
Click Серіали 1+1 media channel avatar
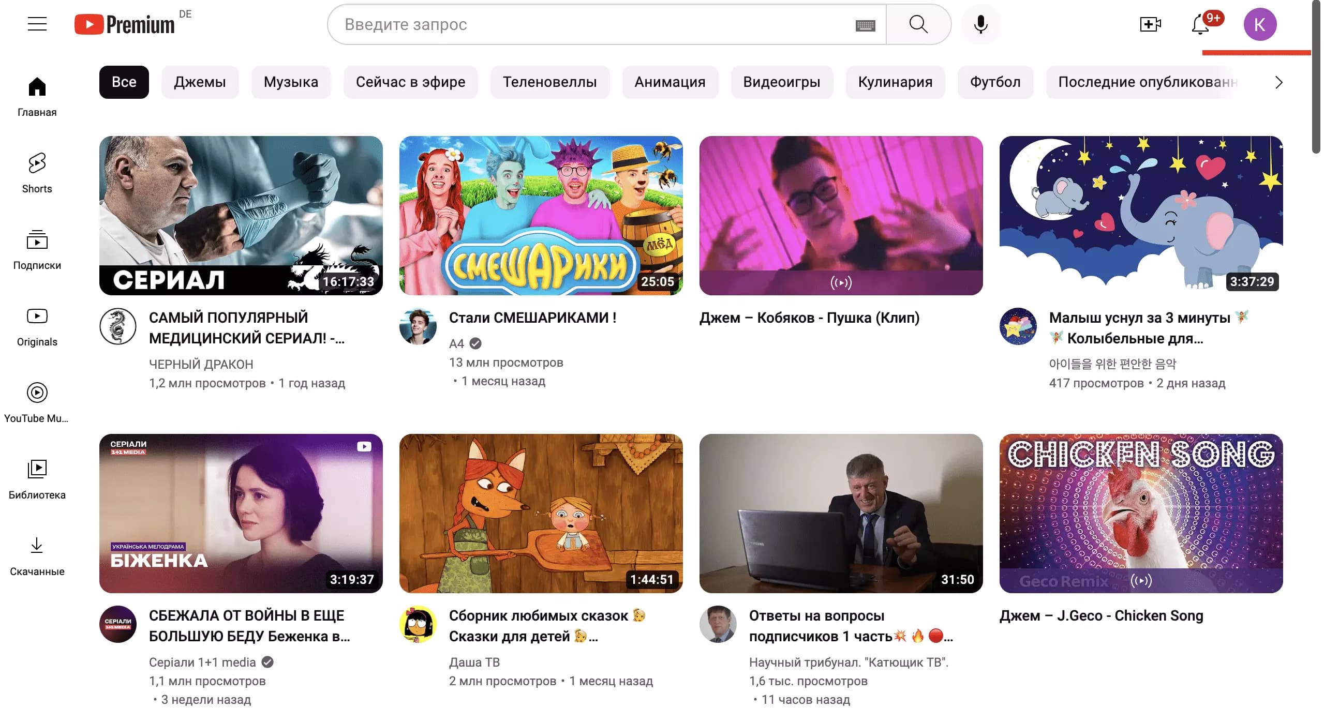118,624
